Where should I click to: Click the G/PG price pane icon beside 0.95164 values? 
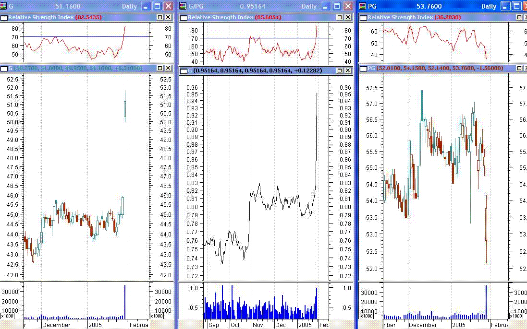[184, 71]
